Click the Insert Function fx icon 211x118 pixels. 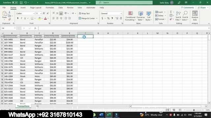tap(35, 28)
